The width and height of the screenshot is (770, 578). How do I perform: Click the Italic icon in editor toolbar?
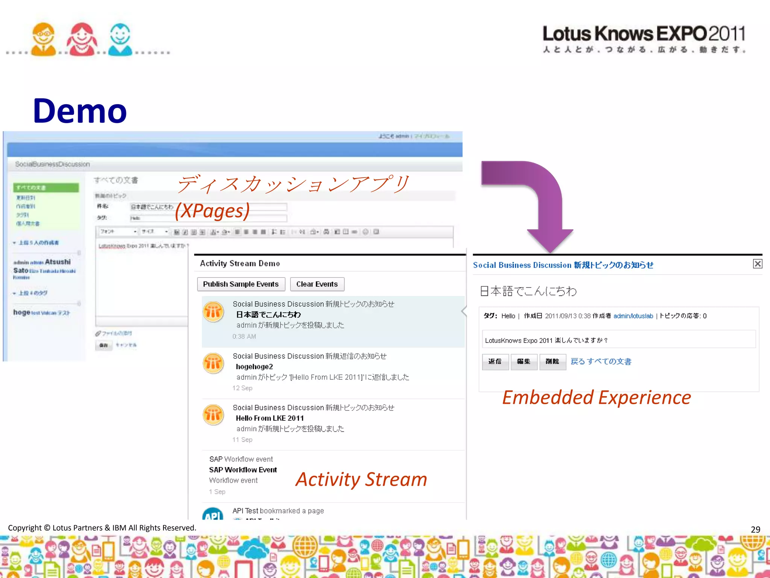[x=185, y=232]
